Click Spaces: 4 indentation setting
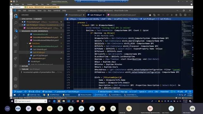Viewport: 203px width, 114px height. [142, 92]
